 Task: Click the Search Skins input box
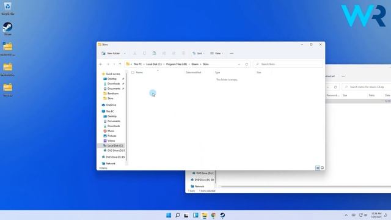(x=288, y=64)
